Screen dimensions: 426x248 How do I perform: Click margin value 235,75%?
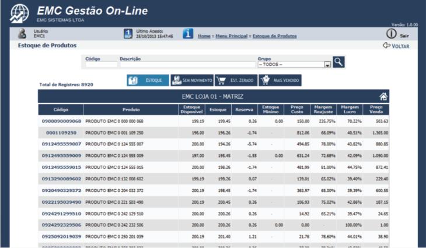[327, 121]
